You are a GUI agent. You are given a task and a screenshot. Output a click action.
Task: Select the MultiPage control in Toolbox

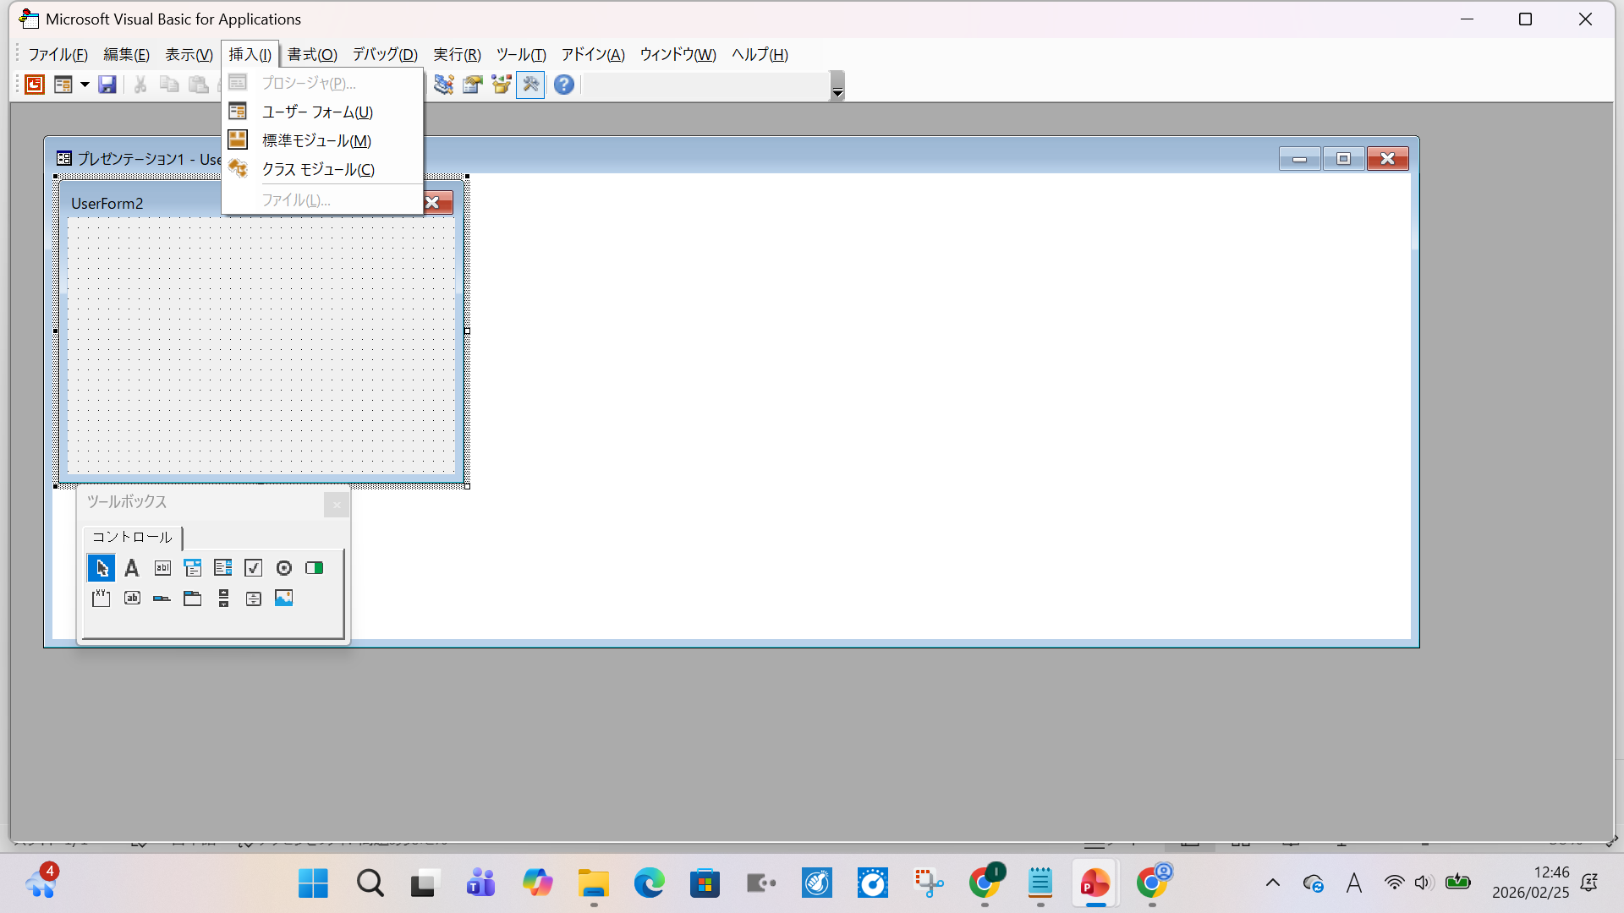click(193, 599)
